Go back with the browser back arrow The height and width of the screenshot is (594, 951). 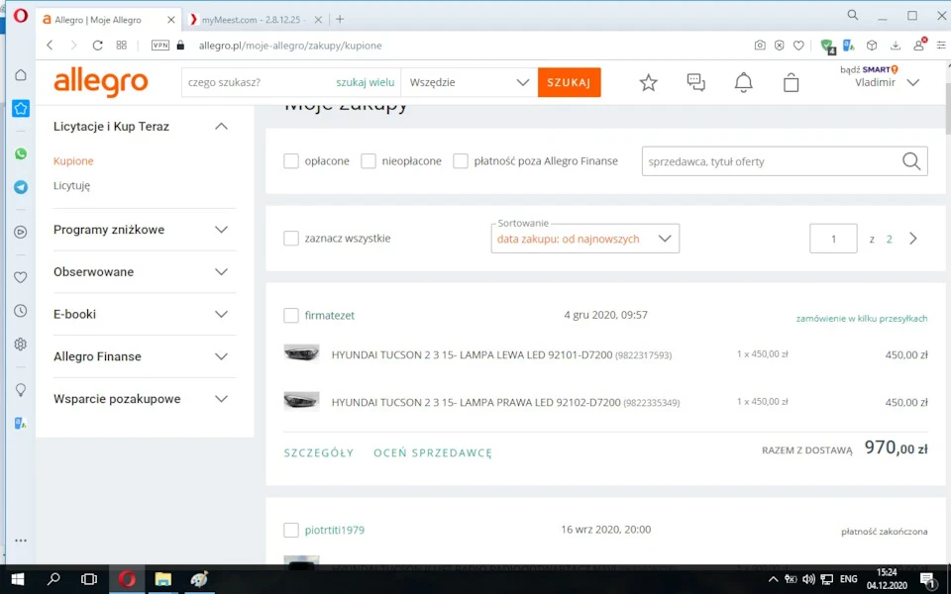tap(50, 46)
